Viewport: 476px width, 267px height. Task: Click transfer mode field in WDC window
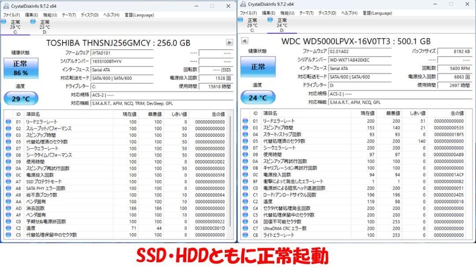tap(360, 77)
